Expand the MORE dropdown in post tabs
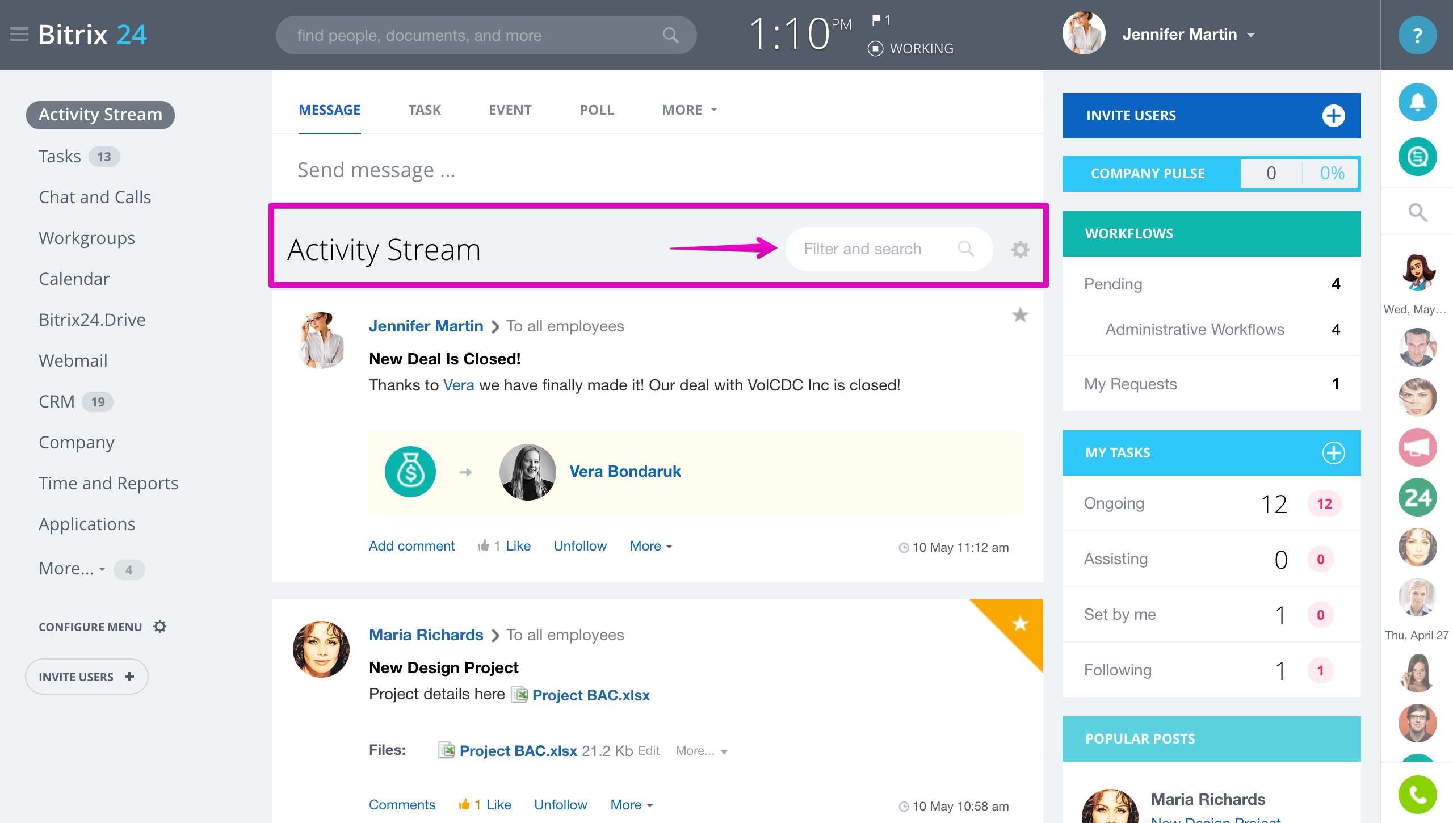The width and height of the screenshot is (1453, 823). 689,110
